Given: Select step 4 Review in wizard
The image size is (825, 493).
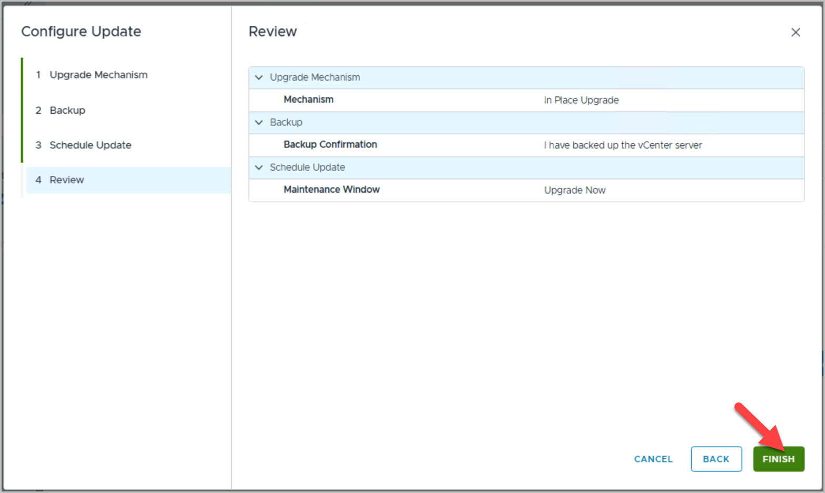Looking at the screenshot, I should pyautogui.click(x=66, y=180).
